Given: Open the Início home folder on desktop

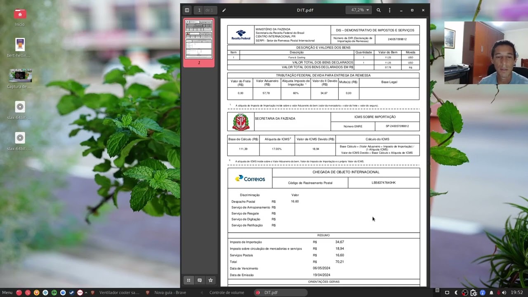Looking at the screenshot, I should point(20,17).
